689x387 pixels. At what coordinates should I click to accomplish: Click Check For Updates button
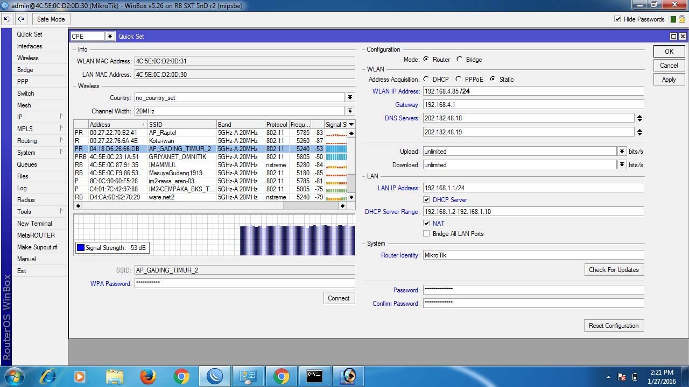pos(614,270)
